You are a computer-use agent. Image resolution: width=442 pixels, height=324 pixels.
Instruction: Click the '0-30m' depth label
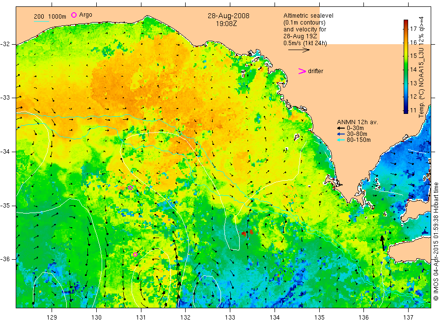click(355, 128)
